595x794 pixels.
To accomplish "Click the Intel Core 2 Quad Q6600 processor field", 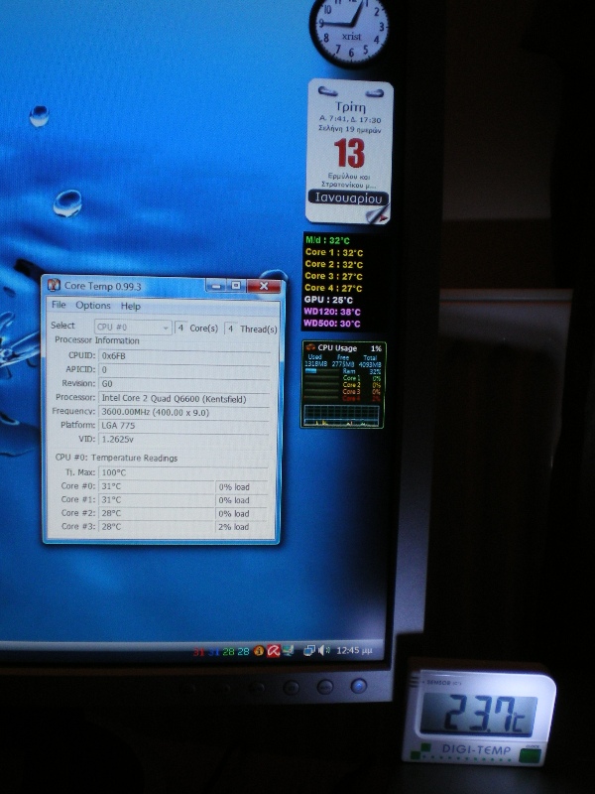I will point(184,399).
